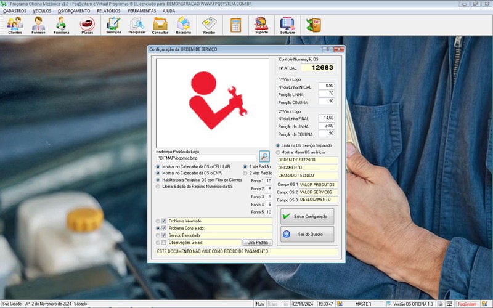
Task: Click the Fornece suppliers icon
Action: (x=38, y=25)
